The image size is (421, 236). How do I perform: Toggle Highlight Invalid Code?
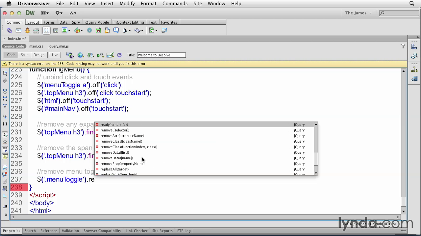(5, 142)
